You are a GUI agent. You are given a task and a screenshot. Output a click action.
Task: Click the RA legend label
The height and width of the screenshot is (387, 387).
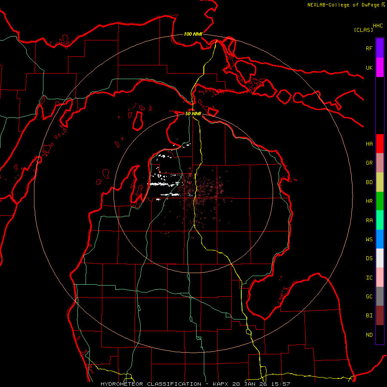click(369, 221)
